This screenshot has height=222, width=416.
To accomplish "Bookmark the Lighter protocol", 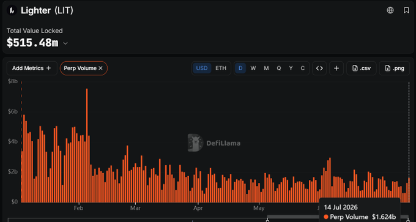I will point(406,10).
